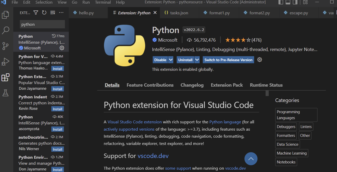
Task: Install autoDocstring by Nils Werner
Action: pyautogui.click(x=58, y=149)
